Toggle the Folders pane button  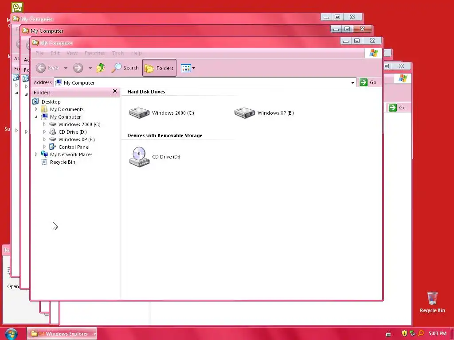159,68
